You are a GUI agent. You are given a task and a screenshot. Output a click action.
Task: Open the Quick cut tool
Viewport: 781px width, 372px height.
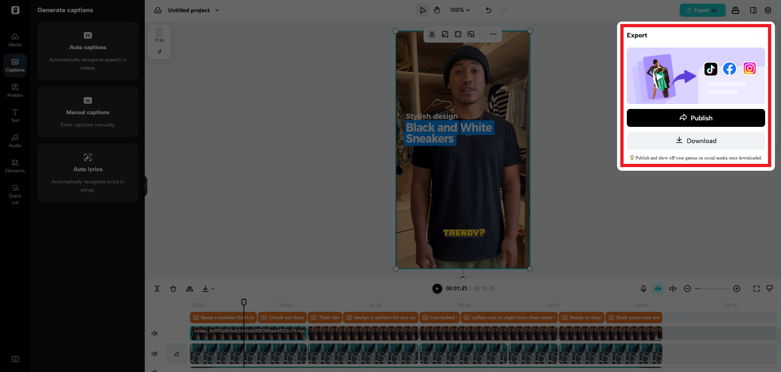click(15, 194)
